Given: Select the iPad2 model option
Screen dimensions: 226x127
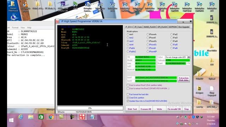Looking at the screenshot, I should [x=172, y=35].
